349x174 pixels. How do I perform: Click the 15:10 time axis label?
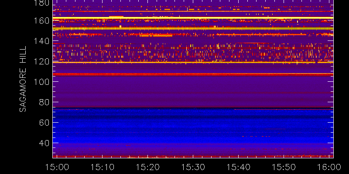tap(102, 167)
